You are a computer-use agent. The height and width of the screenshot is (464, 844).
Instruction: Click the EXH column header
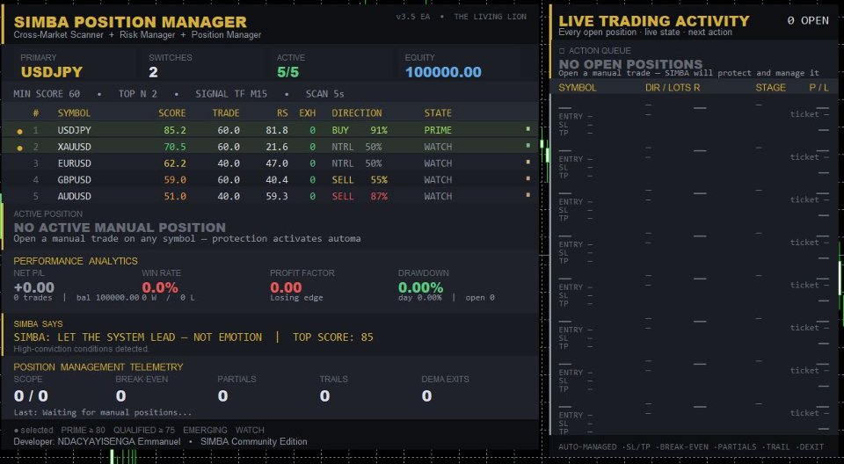pos(308,113)
